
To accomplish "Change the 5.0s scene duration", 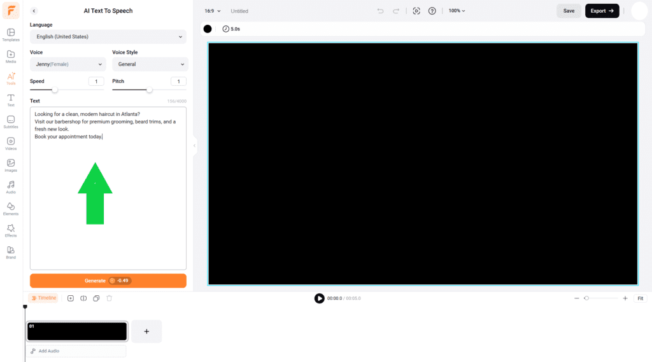I will [231, 29].
